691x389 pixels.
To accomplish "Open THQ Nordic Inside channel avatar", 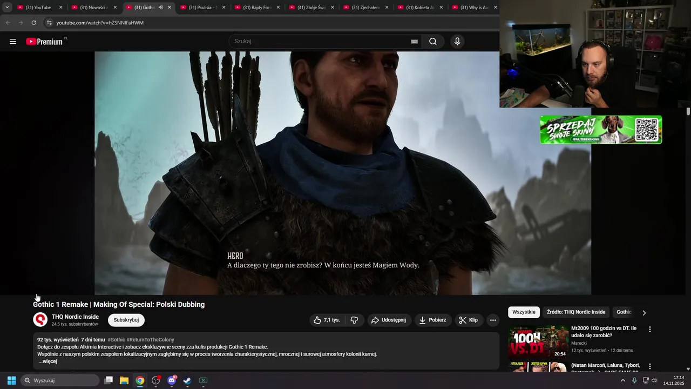I will (40, 320).
